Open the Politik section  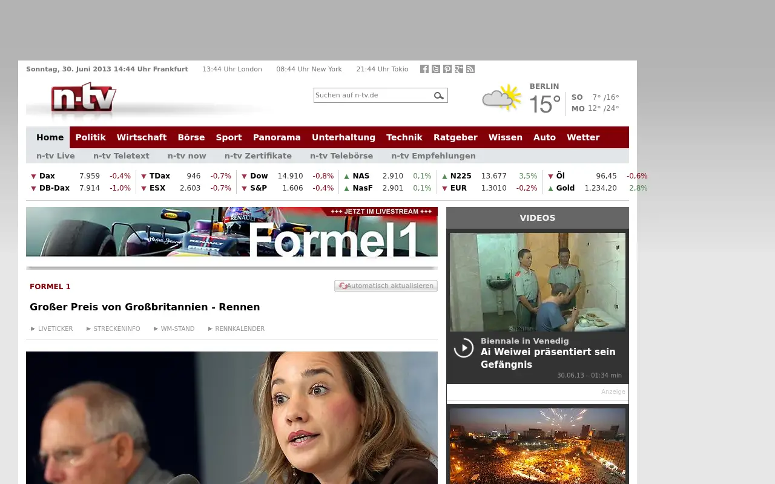(x=91, y=137)
